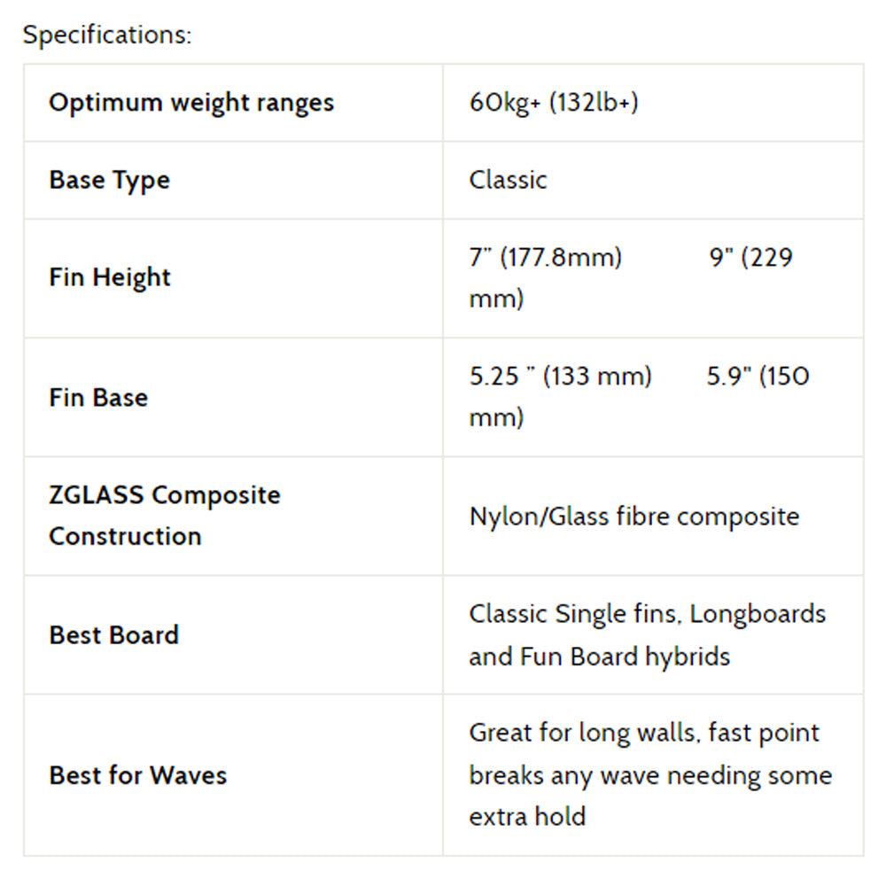Select the Optimum weight ranges label
This screenshot has width=886, height=886.
191,103
